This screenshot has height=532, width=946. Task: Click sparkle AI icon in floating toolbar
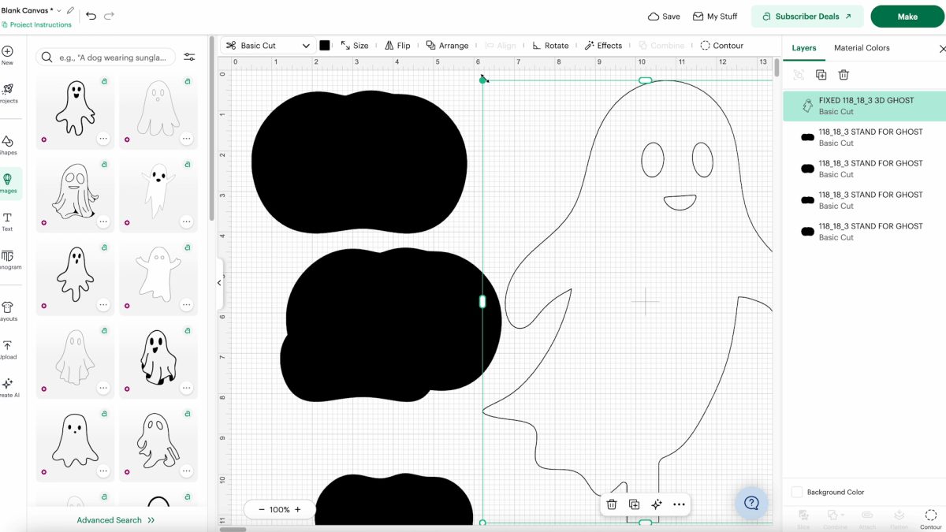pyautogui.click(x=656, y=504)
